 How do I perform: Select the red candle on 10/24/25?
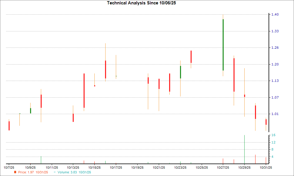pos(191,57)
